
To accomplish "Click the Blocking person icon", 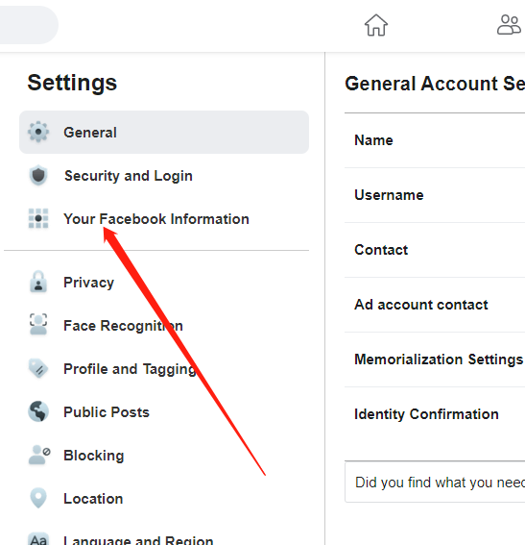I will [39, 455].
